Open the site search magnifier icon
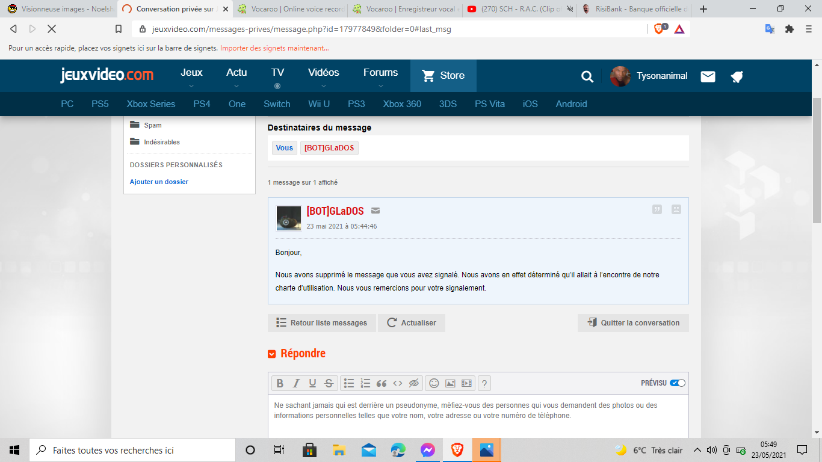The height and width of the screenshot is (462, 822). pyautogui.click(x=587, y=76)
